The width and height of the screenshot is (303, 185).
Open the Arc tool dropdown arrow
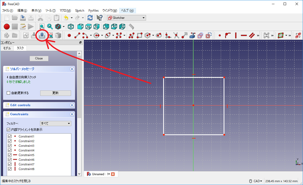pos(91,35)
